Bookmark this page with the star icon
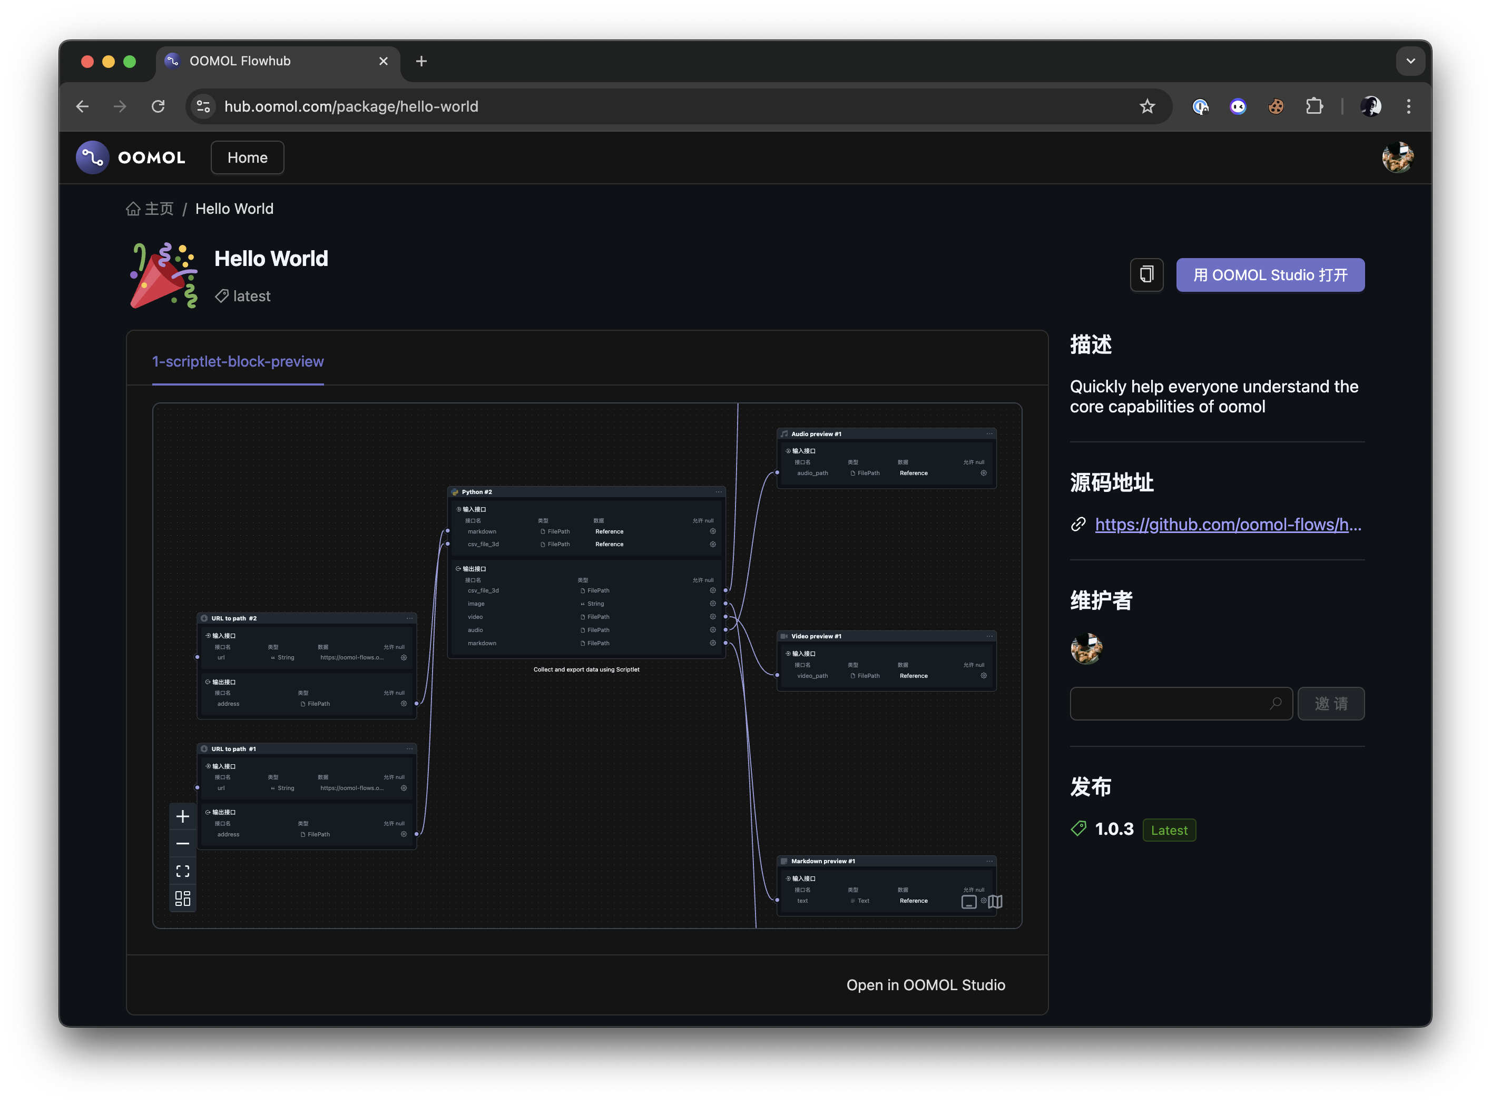The image size is (1491, 1105). click(x=1147, y=106)
